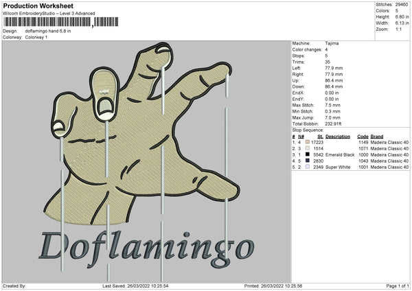Click the Doflamingo hand design preview
The image size is (412, 291).
coord(147,161)
